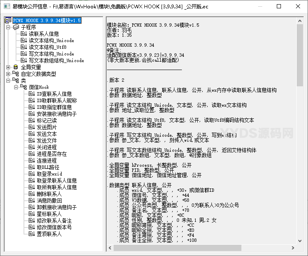Viewport: 308px width, 256px height.
Task: Select 写文本数组结构_Unicode in the tree
Action: pyautogui.click(x=56, y=60)
